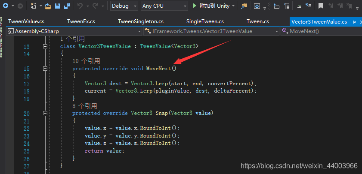
Task: Open the MoveNext() member dropdown
Action: (x=321, y=31)
